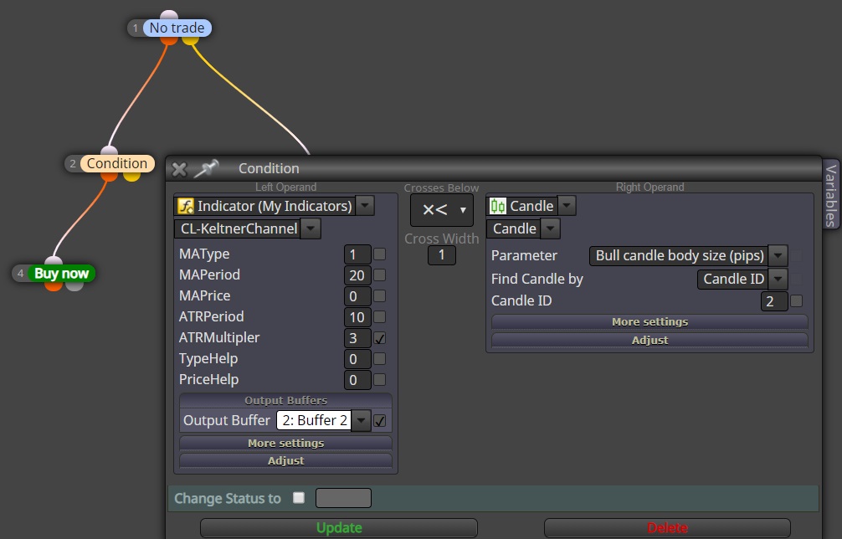Viewport: 842px width, 539px height.
Task: Click orange output connector under Condition node
Action: [x=109, y=176]
